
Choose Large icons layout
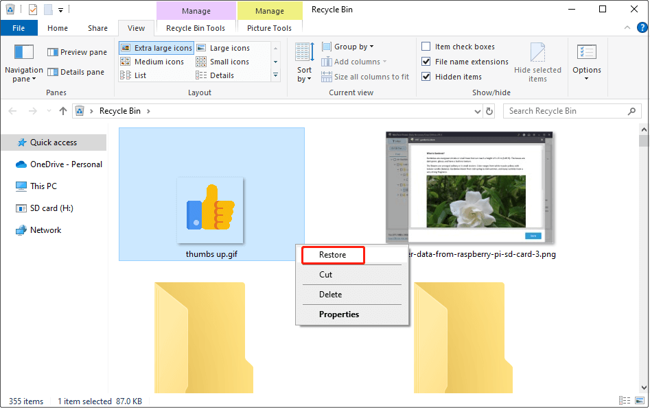223,48
